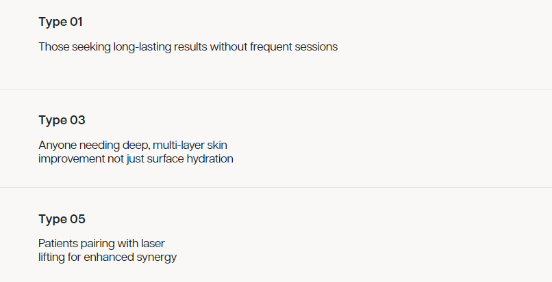Screen dimensions: 552x282
Task: Click the text about long-lasting results
Action: [188, 47]
